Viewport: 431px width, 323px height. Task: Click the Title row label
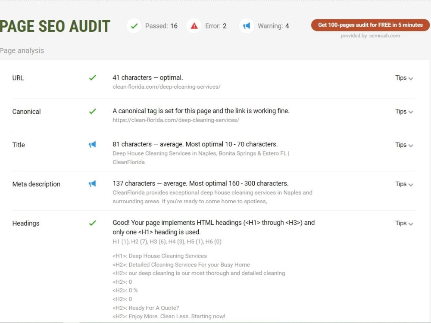[x=19, y=145]
